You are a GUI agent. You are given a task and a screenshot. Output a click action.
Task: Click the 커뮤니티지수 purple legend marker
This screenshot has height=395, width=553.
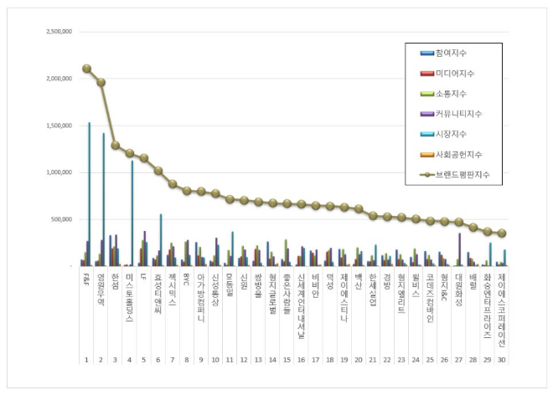click(427, 113)
